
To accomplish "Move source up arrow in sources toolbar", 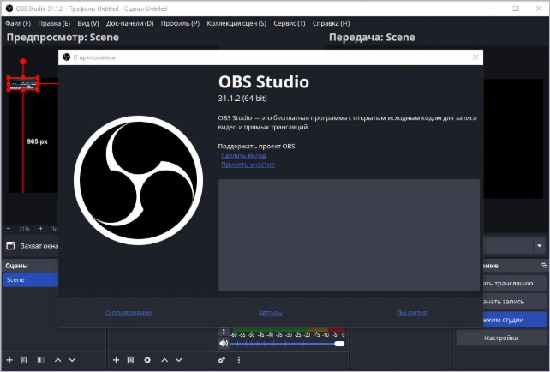I will (164, 360).
